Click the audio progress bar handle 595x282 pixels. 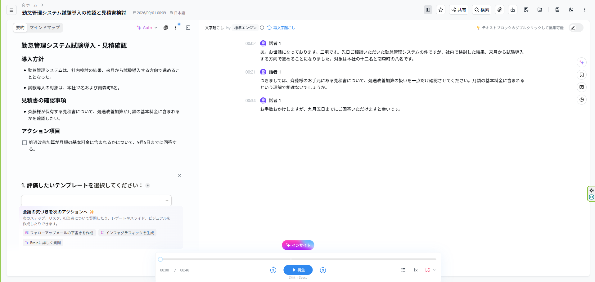160,259
